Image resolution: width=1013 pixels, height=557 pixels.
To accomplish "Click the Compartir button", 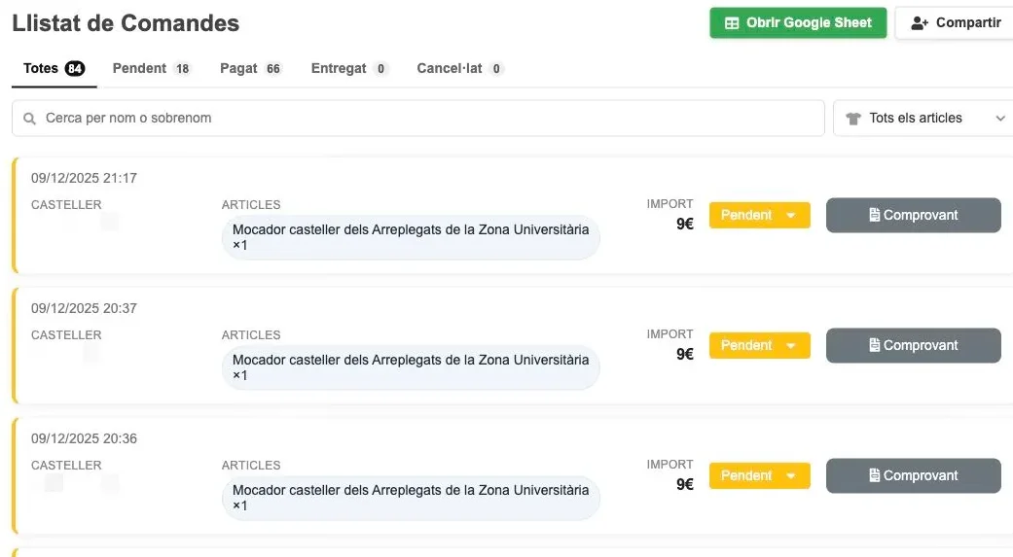I will [955, 23].
